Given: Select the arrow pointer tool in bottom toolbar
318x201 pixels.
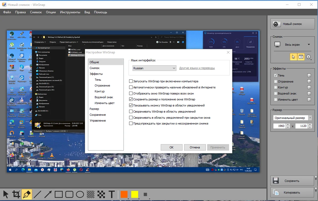Looking at the screenshot, I should 6,195.
